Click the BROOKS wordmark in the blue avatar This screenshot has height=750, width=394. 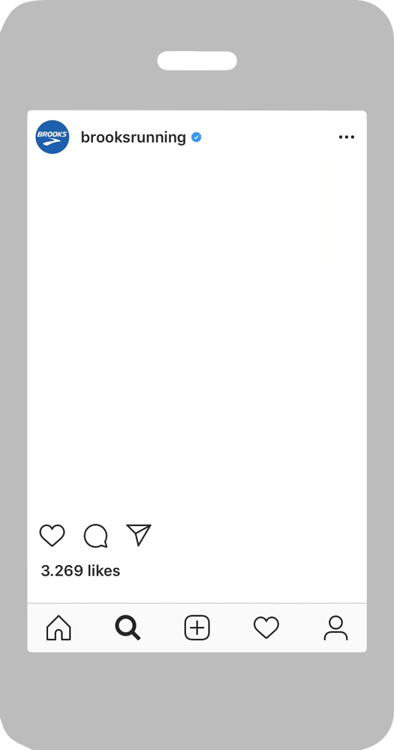(x=52, y=135)
